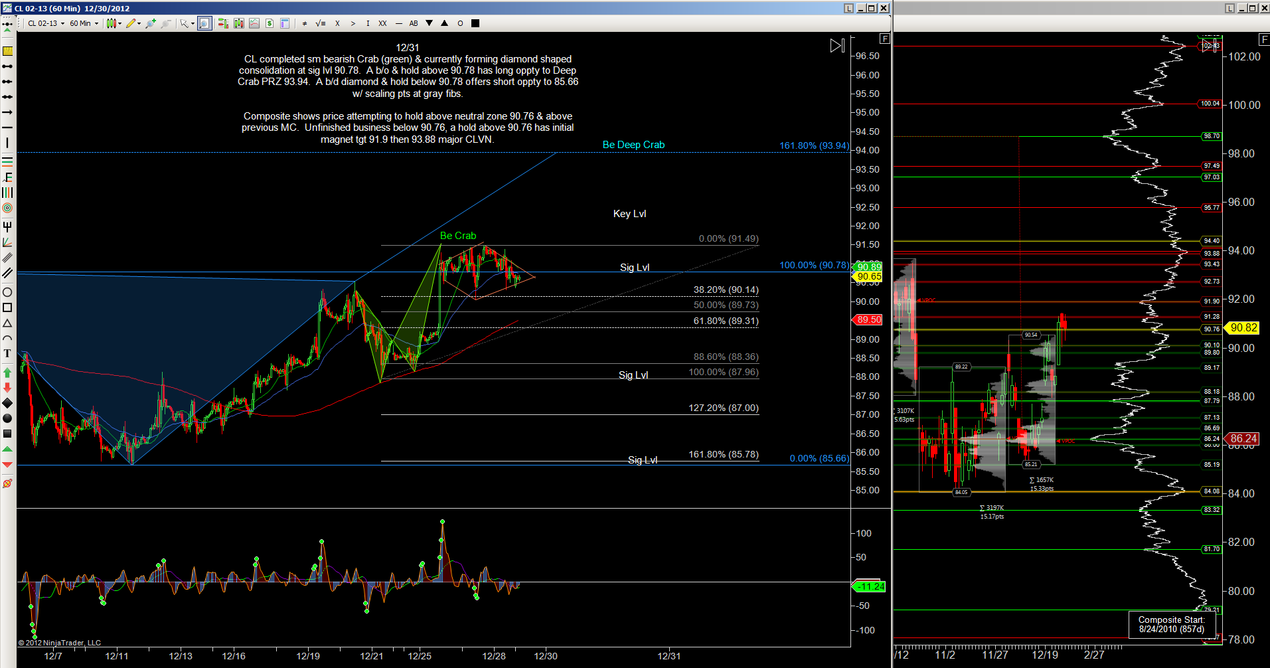This screenshot has width=1270, height=668.
Task: Click the black square color swatch in toolbar
Action: click(475, 23)
